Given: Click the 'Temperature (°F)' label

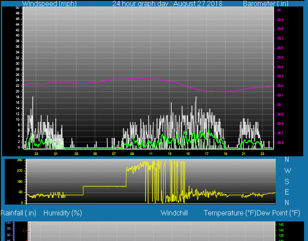Looking at the screenshot, I should [x=230, y=213].
